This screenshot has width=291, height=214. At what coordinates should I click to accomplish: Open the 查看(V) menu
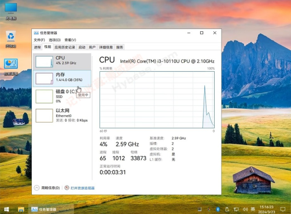tap(70, 40)
